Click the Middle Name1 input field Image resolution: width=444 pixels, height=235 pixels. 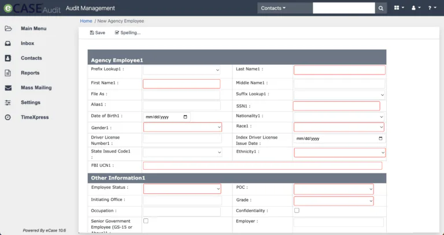click(x=339, y=84)
